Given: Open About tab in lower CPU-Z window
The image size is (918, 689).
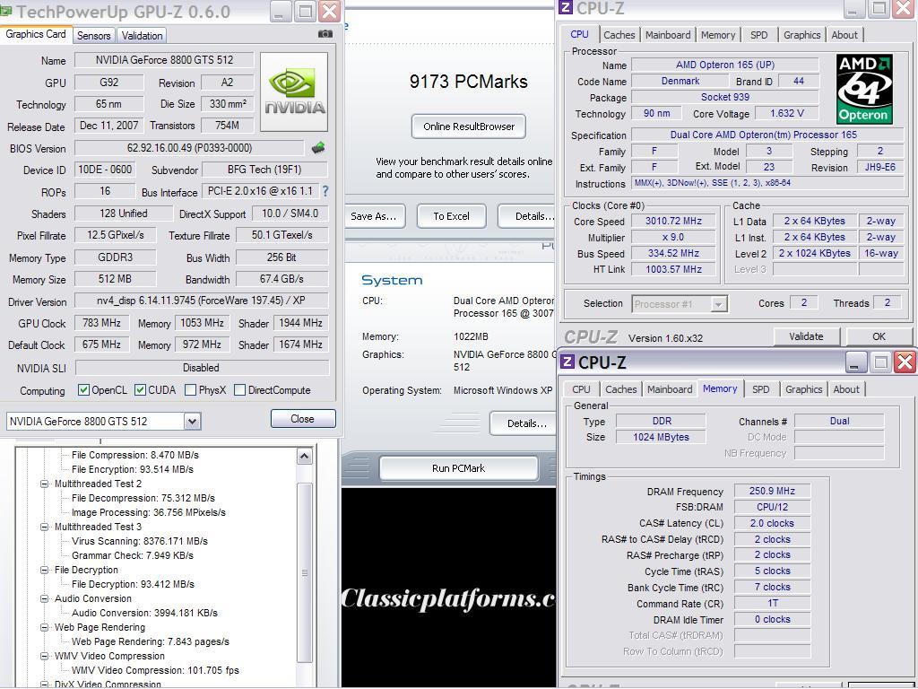Looking at the screenshot, I should [846, 389].
